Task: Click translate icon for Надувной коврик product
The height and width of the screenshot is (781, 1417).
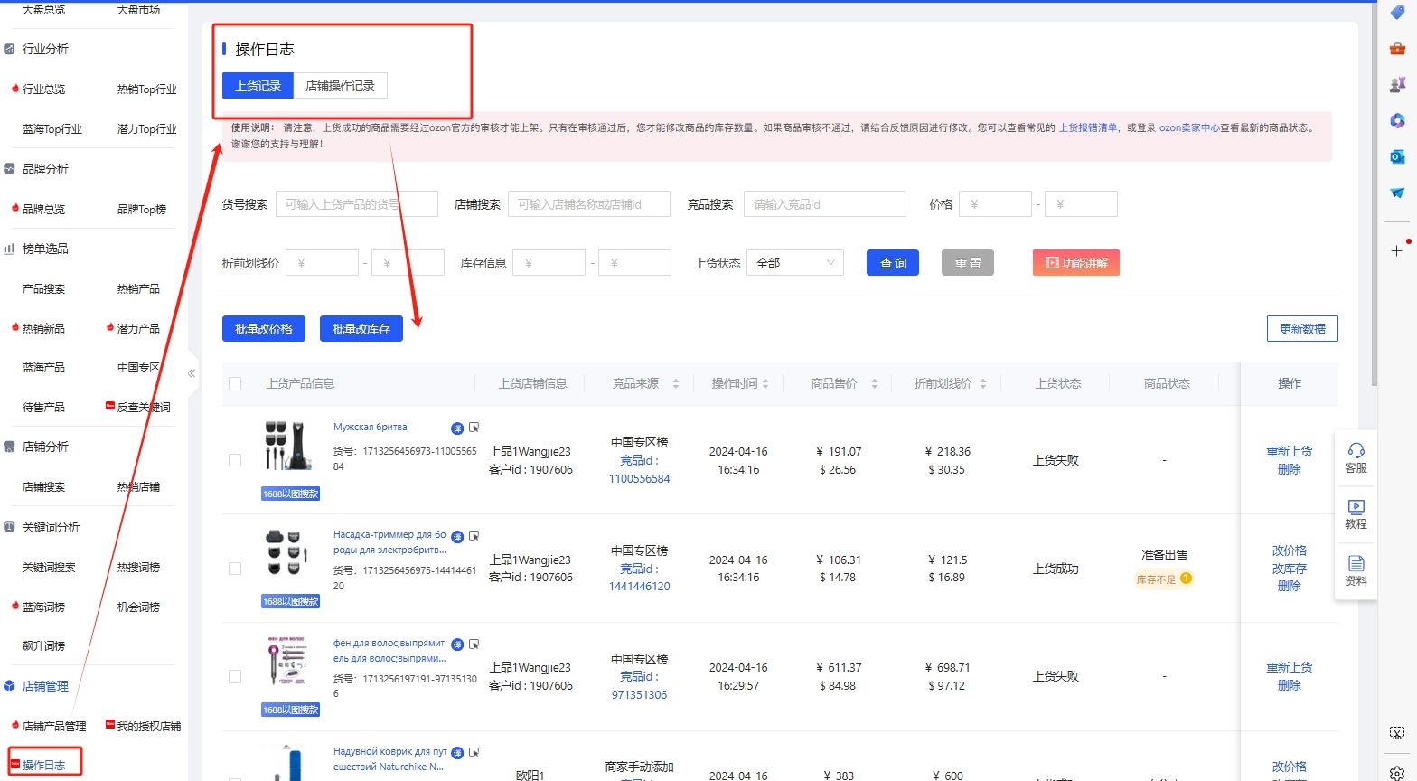Action: (x=457, y=753)
